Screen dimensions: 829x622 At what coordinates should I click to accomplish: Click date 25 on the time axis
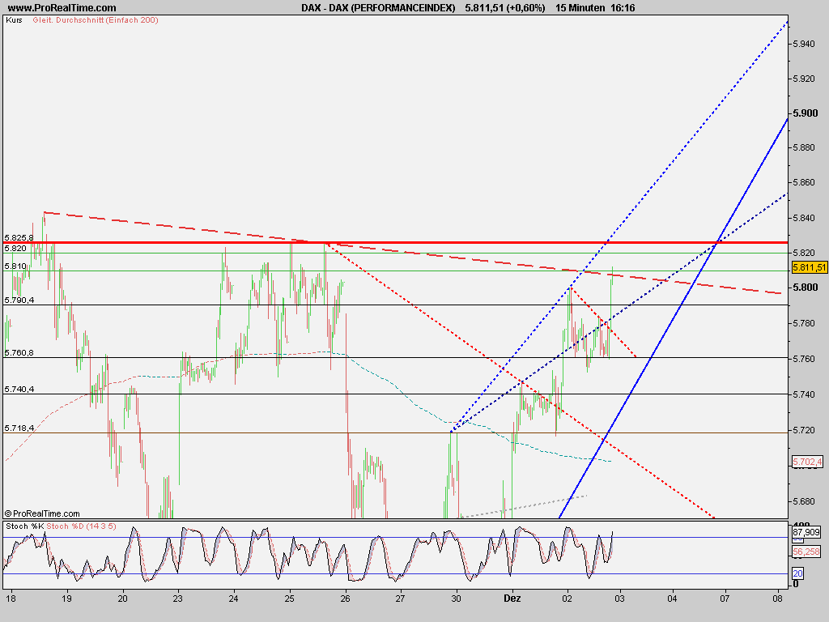pyautogui.click(x=289, y=599)
